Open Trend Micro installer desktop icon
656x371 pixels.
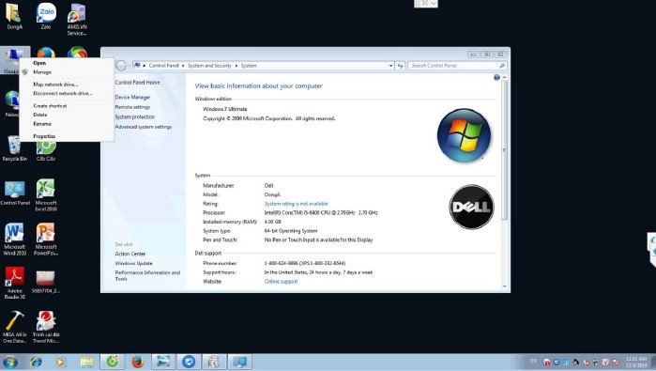coord(46,327)
